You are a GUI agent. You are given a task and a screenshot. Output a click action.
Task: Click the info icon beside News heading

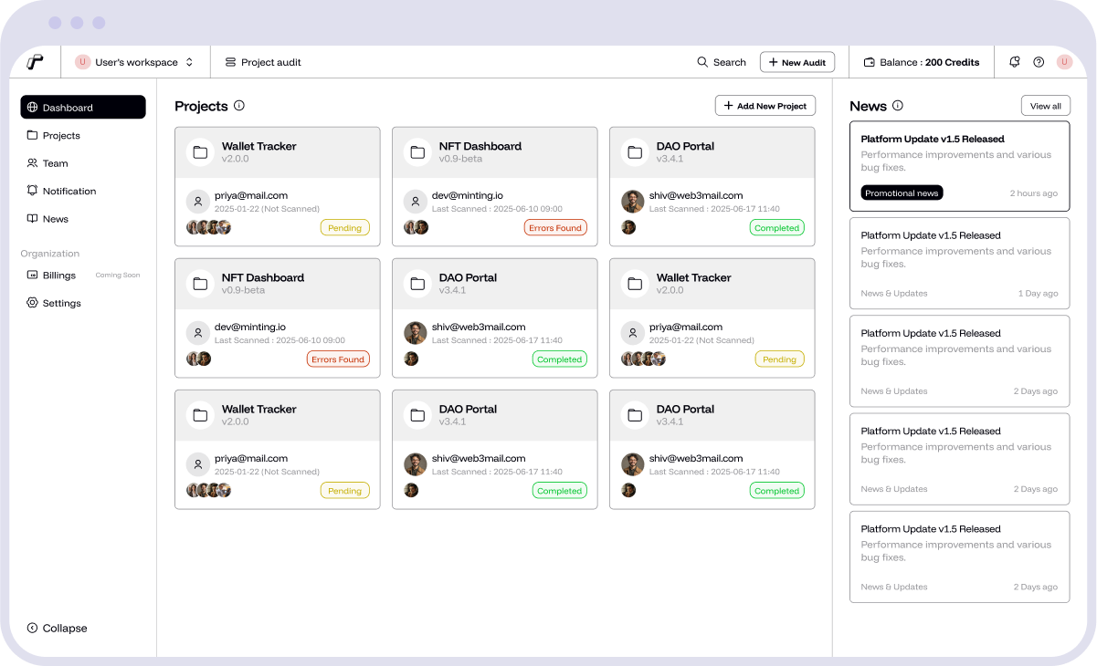[898, 106]
